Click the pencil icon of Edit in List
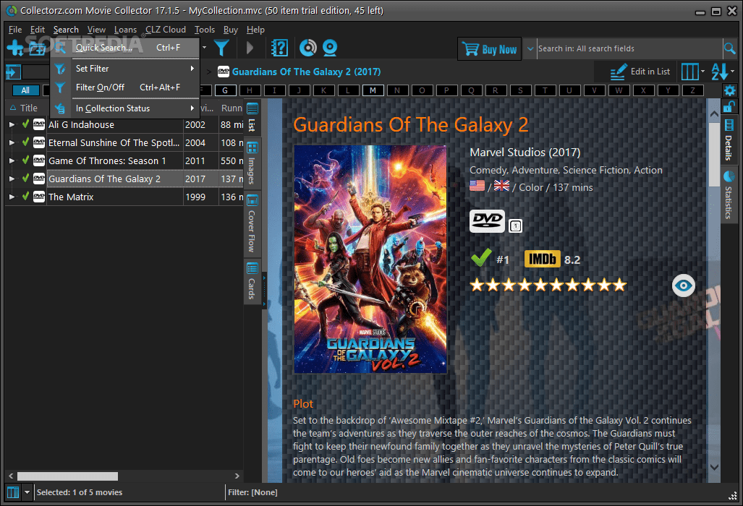This screenshot has width=743, height=506. click(x=619, y=72)
